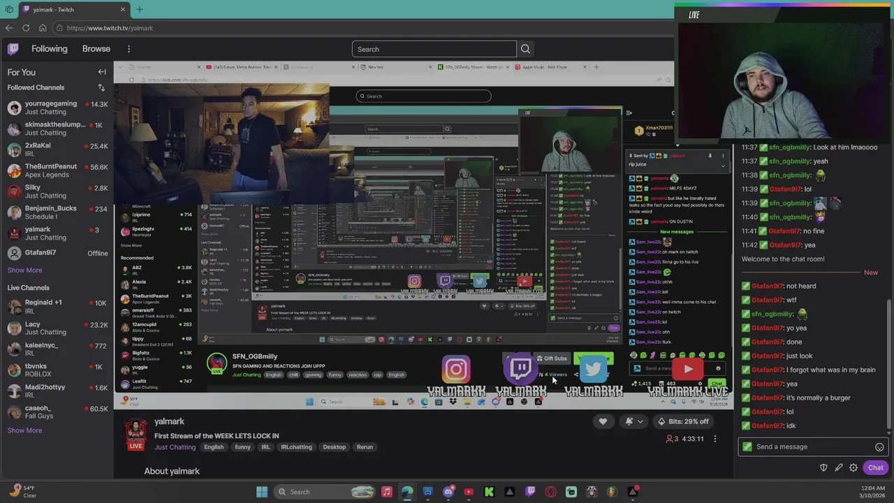Open the Following tab

(49, 49)
